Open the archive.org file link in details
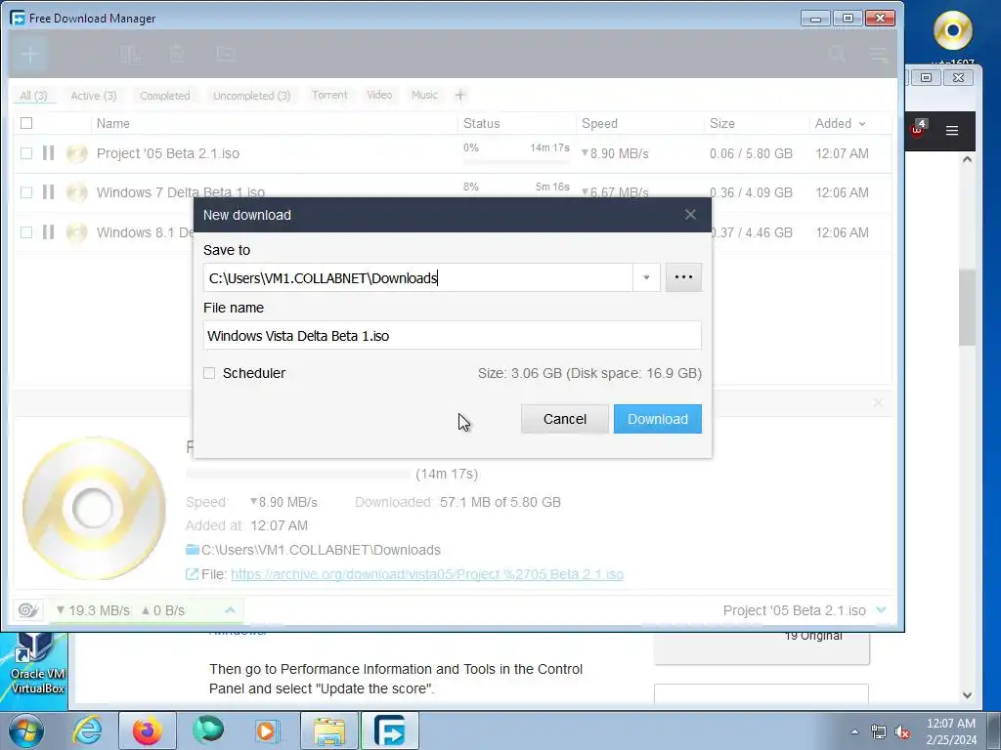 [427, 574]
